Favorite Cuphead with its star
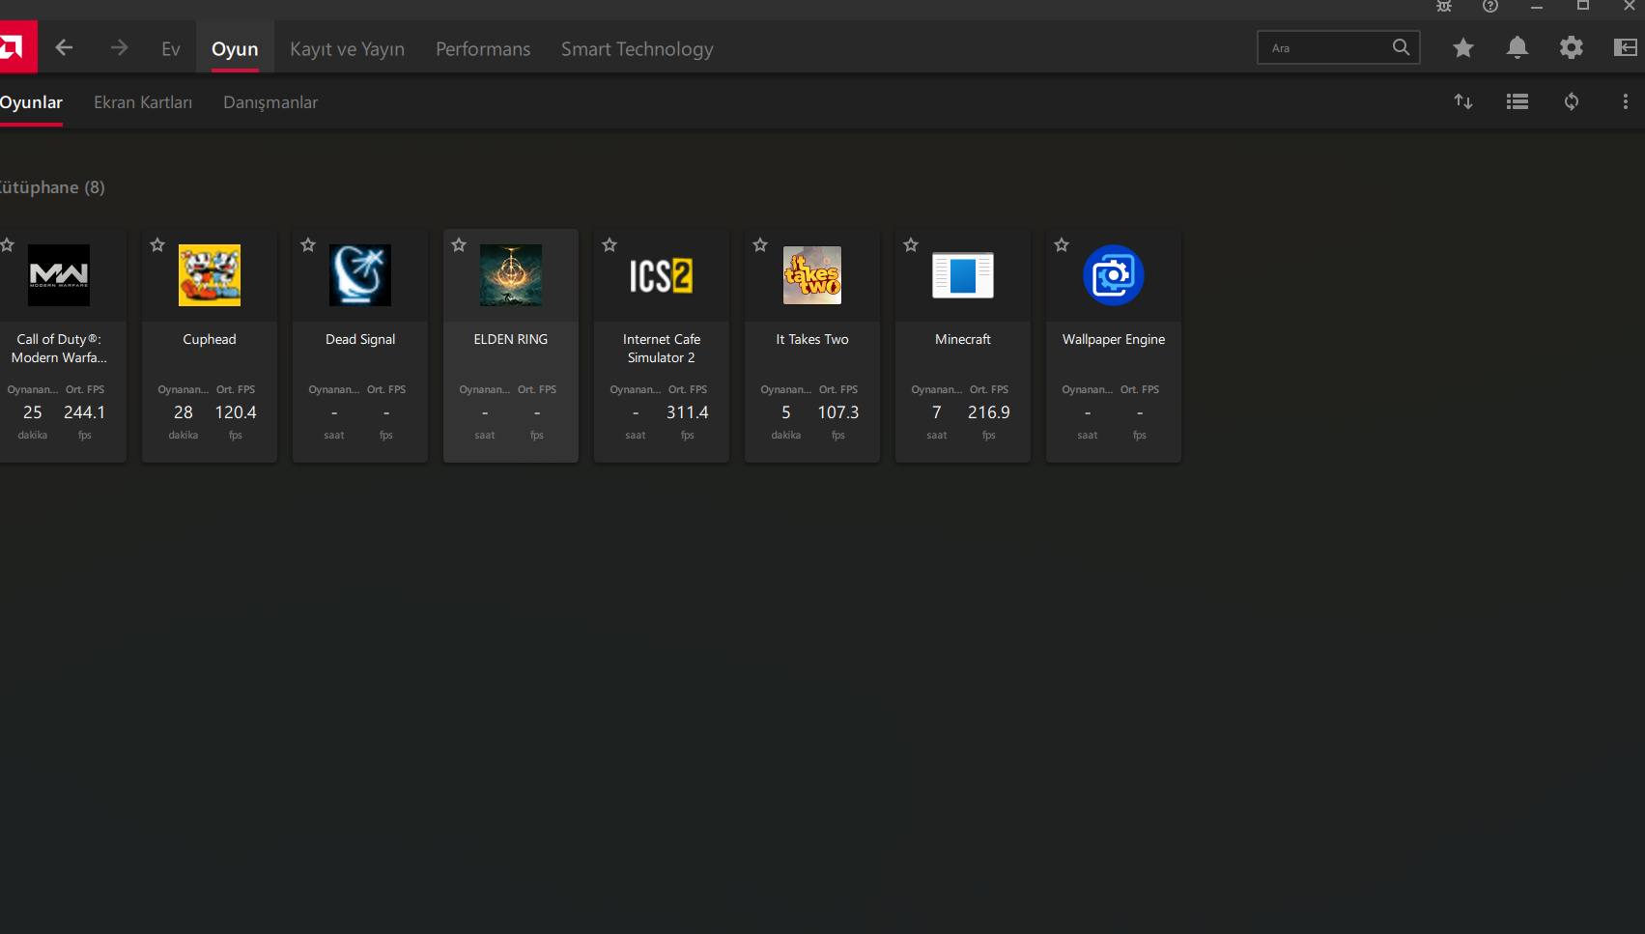 coord(157,245)
